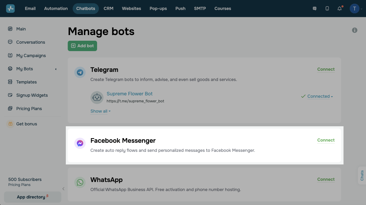The width and height of the screenshot is (366, 205).
Task: Switch to the CRM tab
Action: pyautogui.click(x=108, y=8)
